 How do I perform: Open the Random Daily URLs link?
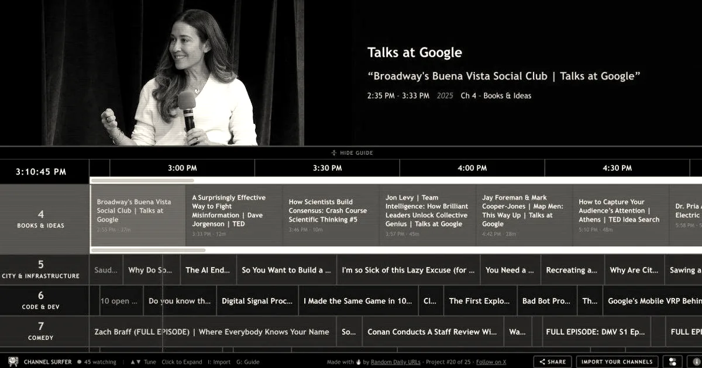[x=396, y=362]
